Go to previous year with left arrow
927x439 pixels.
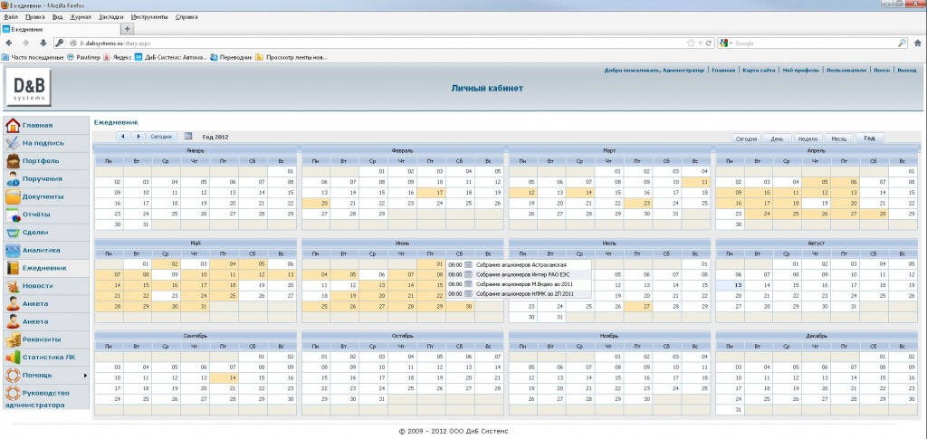(x=123, y=137)
